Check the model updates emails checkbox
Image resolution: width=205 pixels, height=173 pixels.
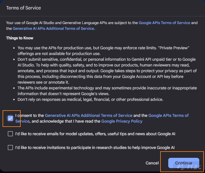10,134
